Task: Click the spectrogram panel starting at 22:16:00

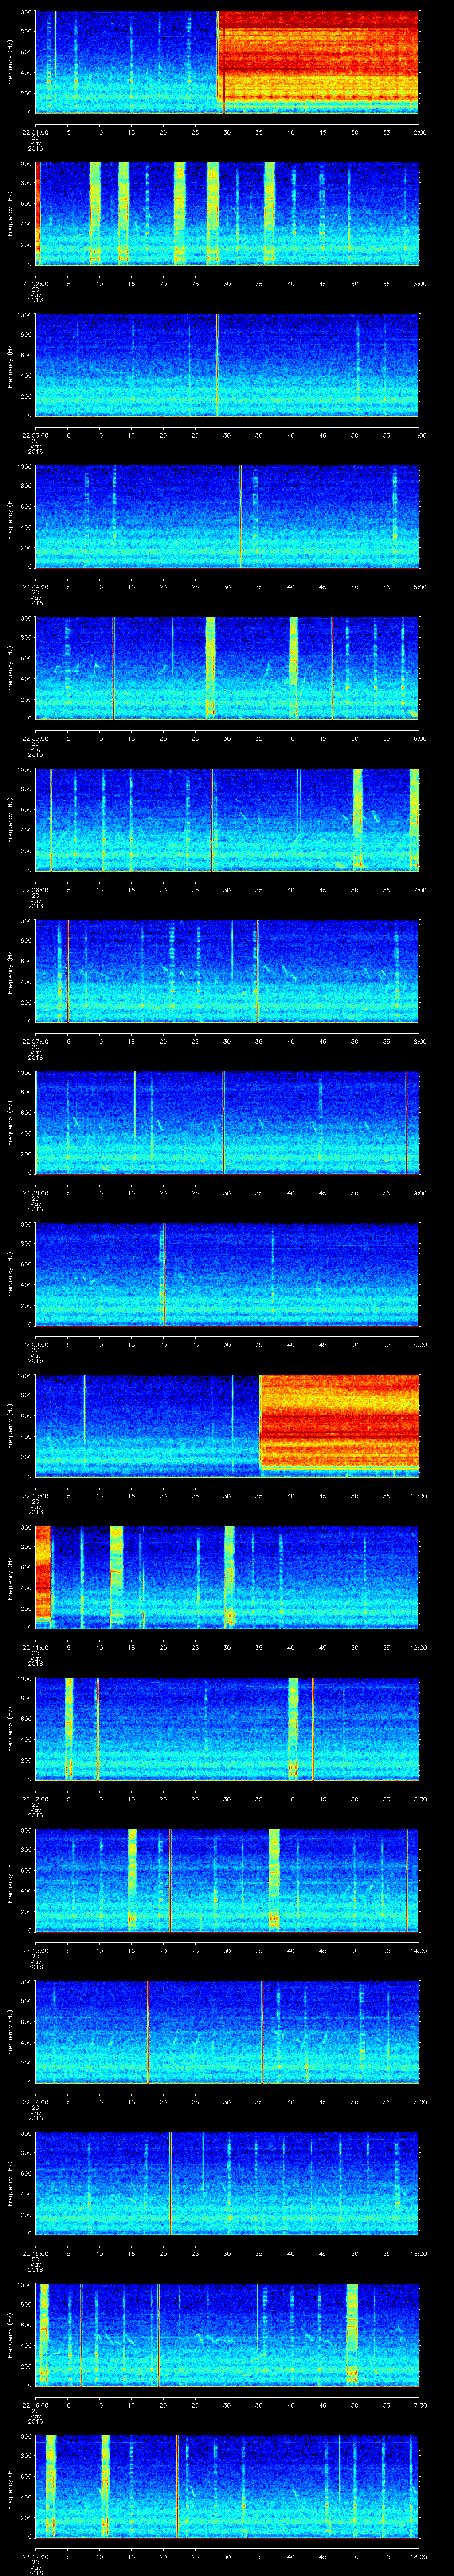Action: (227, 2334)
